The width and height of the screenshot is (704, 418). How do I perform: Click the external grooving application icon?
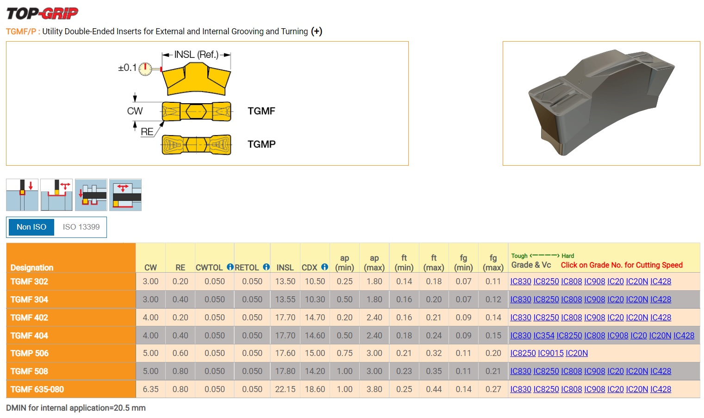22,195
